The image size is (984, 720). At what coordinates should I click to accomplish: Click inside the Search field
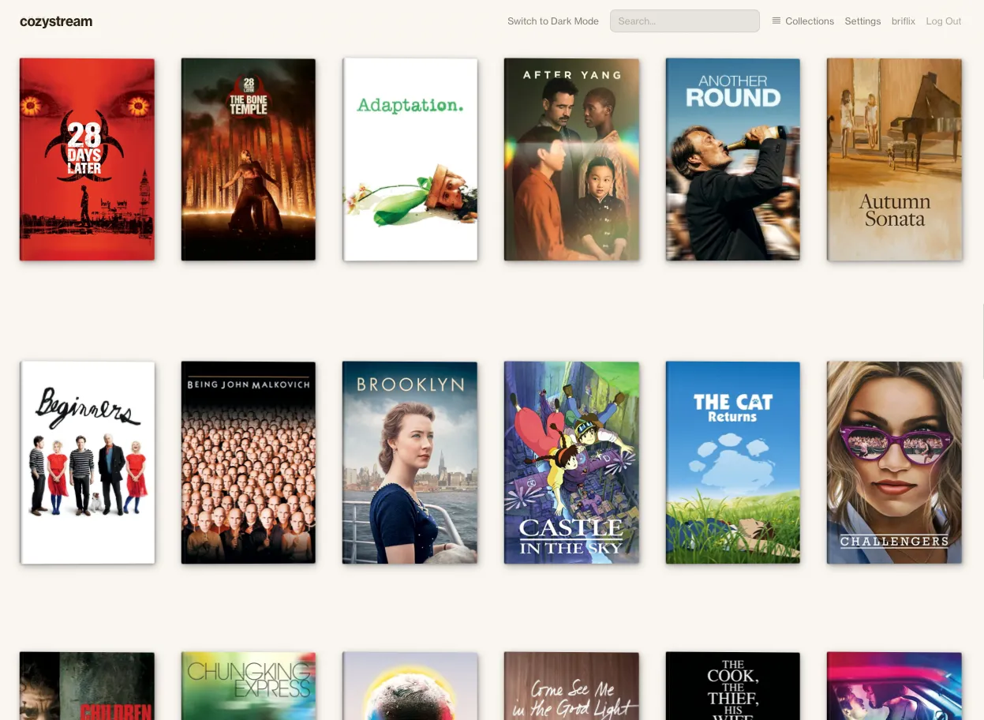click(684, 21)
